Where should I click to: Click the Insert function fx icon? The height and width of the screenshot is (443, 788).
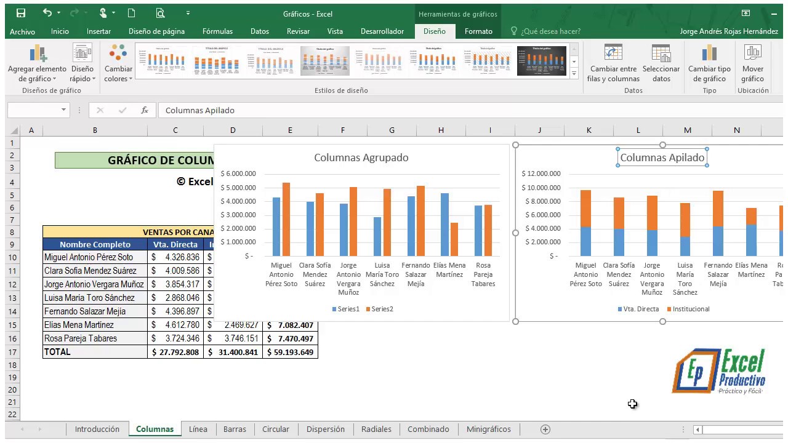click(x=145, y=110)
